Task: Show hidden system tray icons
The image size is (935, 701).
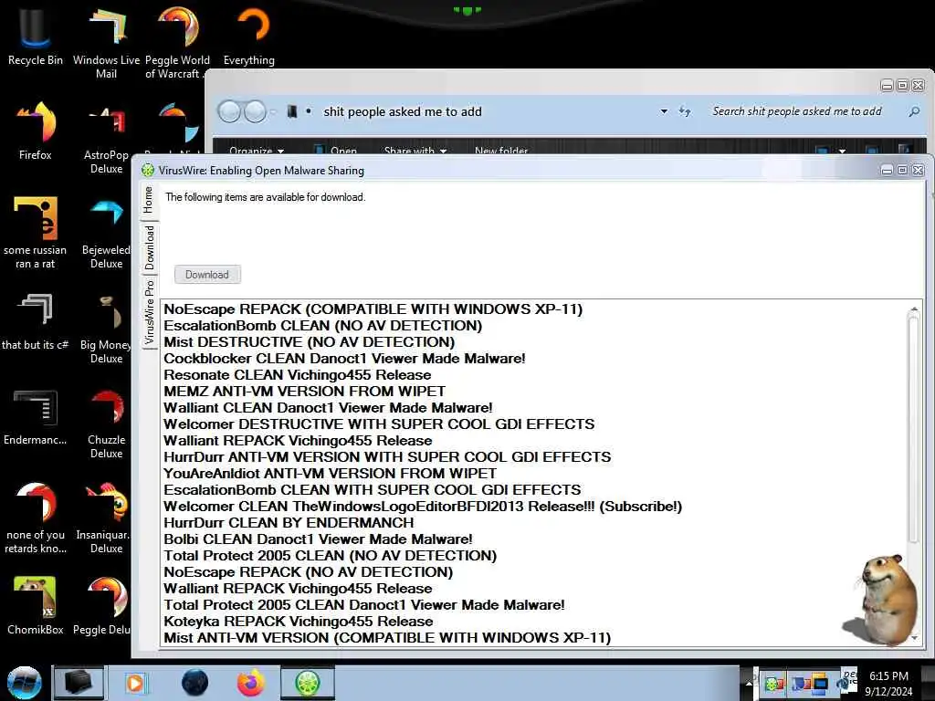Action: [749, 684]
